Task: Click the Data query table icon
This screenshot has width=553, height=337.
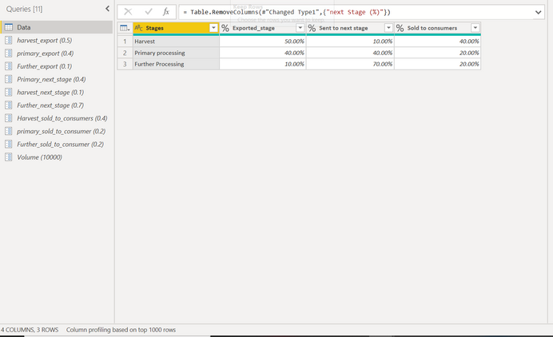Action: click(9, 27)
